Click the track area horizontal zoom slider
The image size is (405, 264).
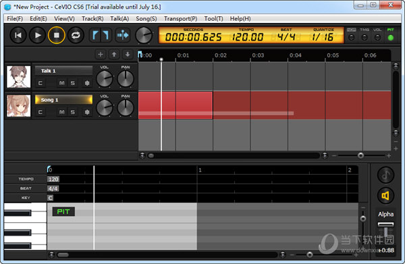click(361, 155)
